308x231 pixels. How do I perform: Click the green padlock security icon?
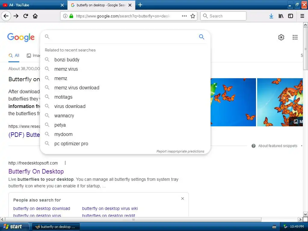click(x=71, y=16)
